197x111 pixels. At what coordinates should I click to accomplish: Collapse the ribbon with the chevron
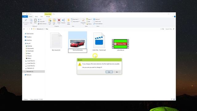[x=172, y=16]
